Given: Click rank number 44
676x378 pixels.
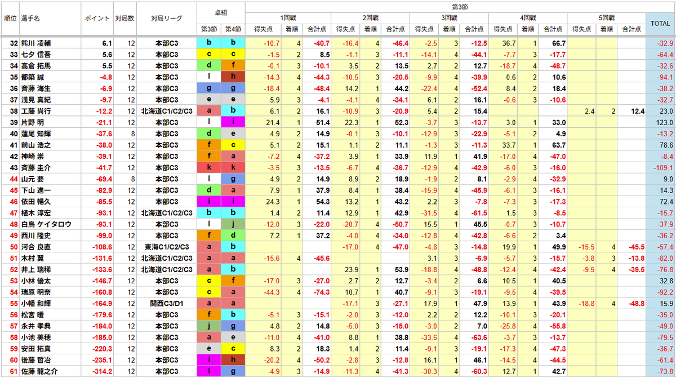Looking at the screenshot, I should point(14,179).
